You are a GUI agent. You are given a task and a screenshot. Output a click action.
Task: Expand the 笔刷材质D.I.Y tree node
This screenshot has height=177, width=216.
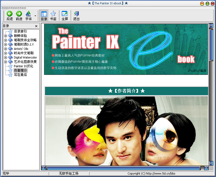[6, 44]
